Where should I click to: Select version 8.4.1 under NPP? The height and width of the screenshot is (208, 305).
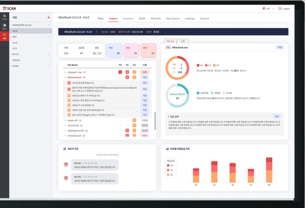click(x=15, y=48)
